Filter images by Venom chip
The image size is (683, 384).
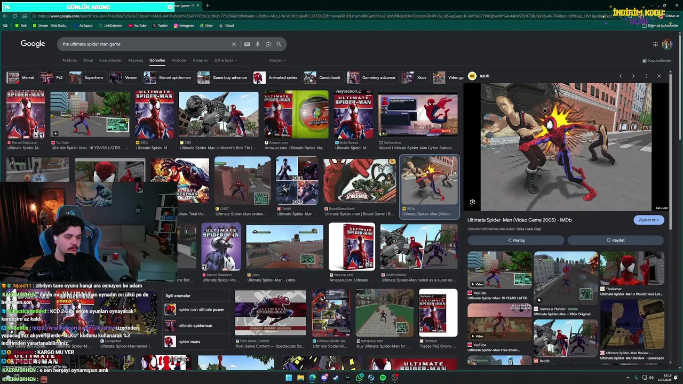124,77
